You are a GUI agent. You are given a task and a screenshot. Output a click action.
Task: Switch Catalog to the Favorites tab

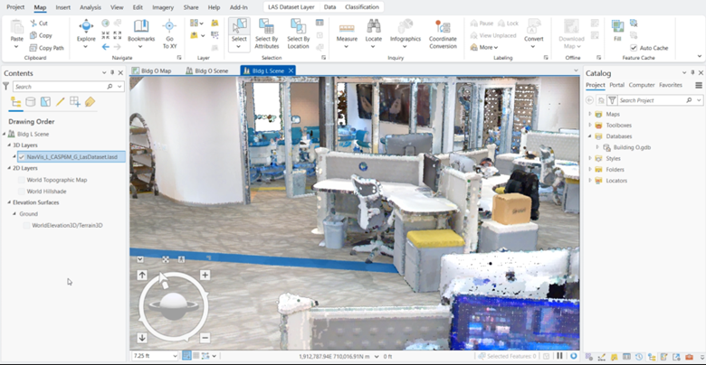[x=671, y=85]
